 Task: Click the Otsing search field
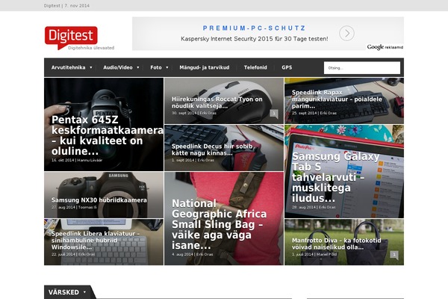tap(361, 68)
